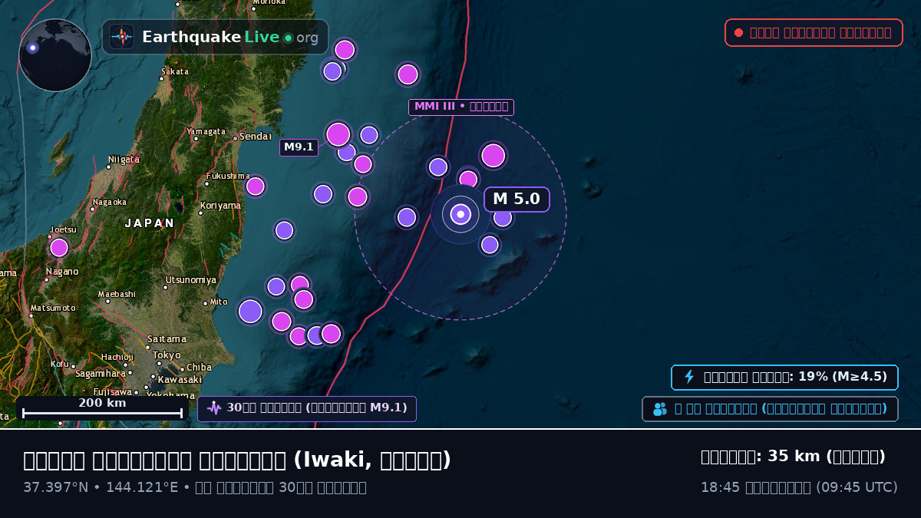Open the globe overview mini-map

pos(55,55)
